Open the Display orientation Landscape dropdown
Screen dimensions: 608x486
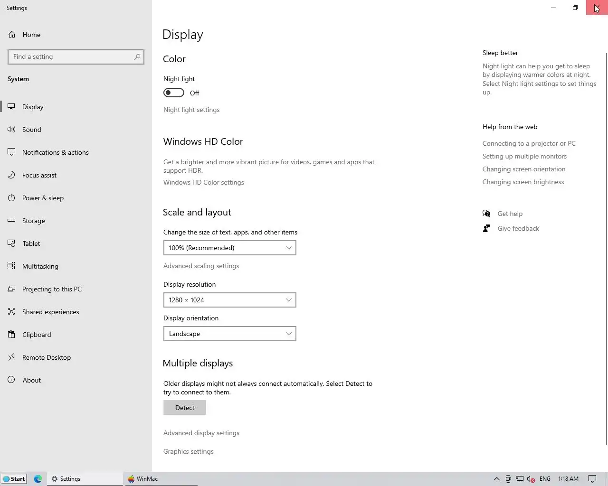[230, 334]
